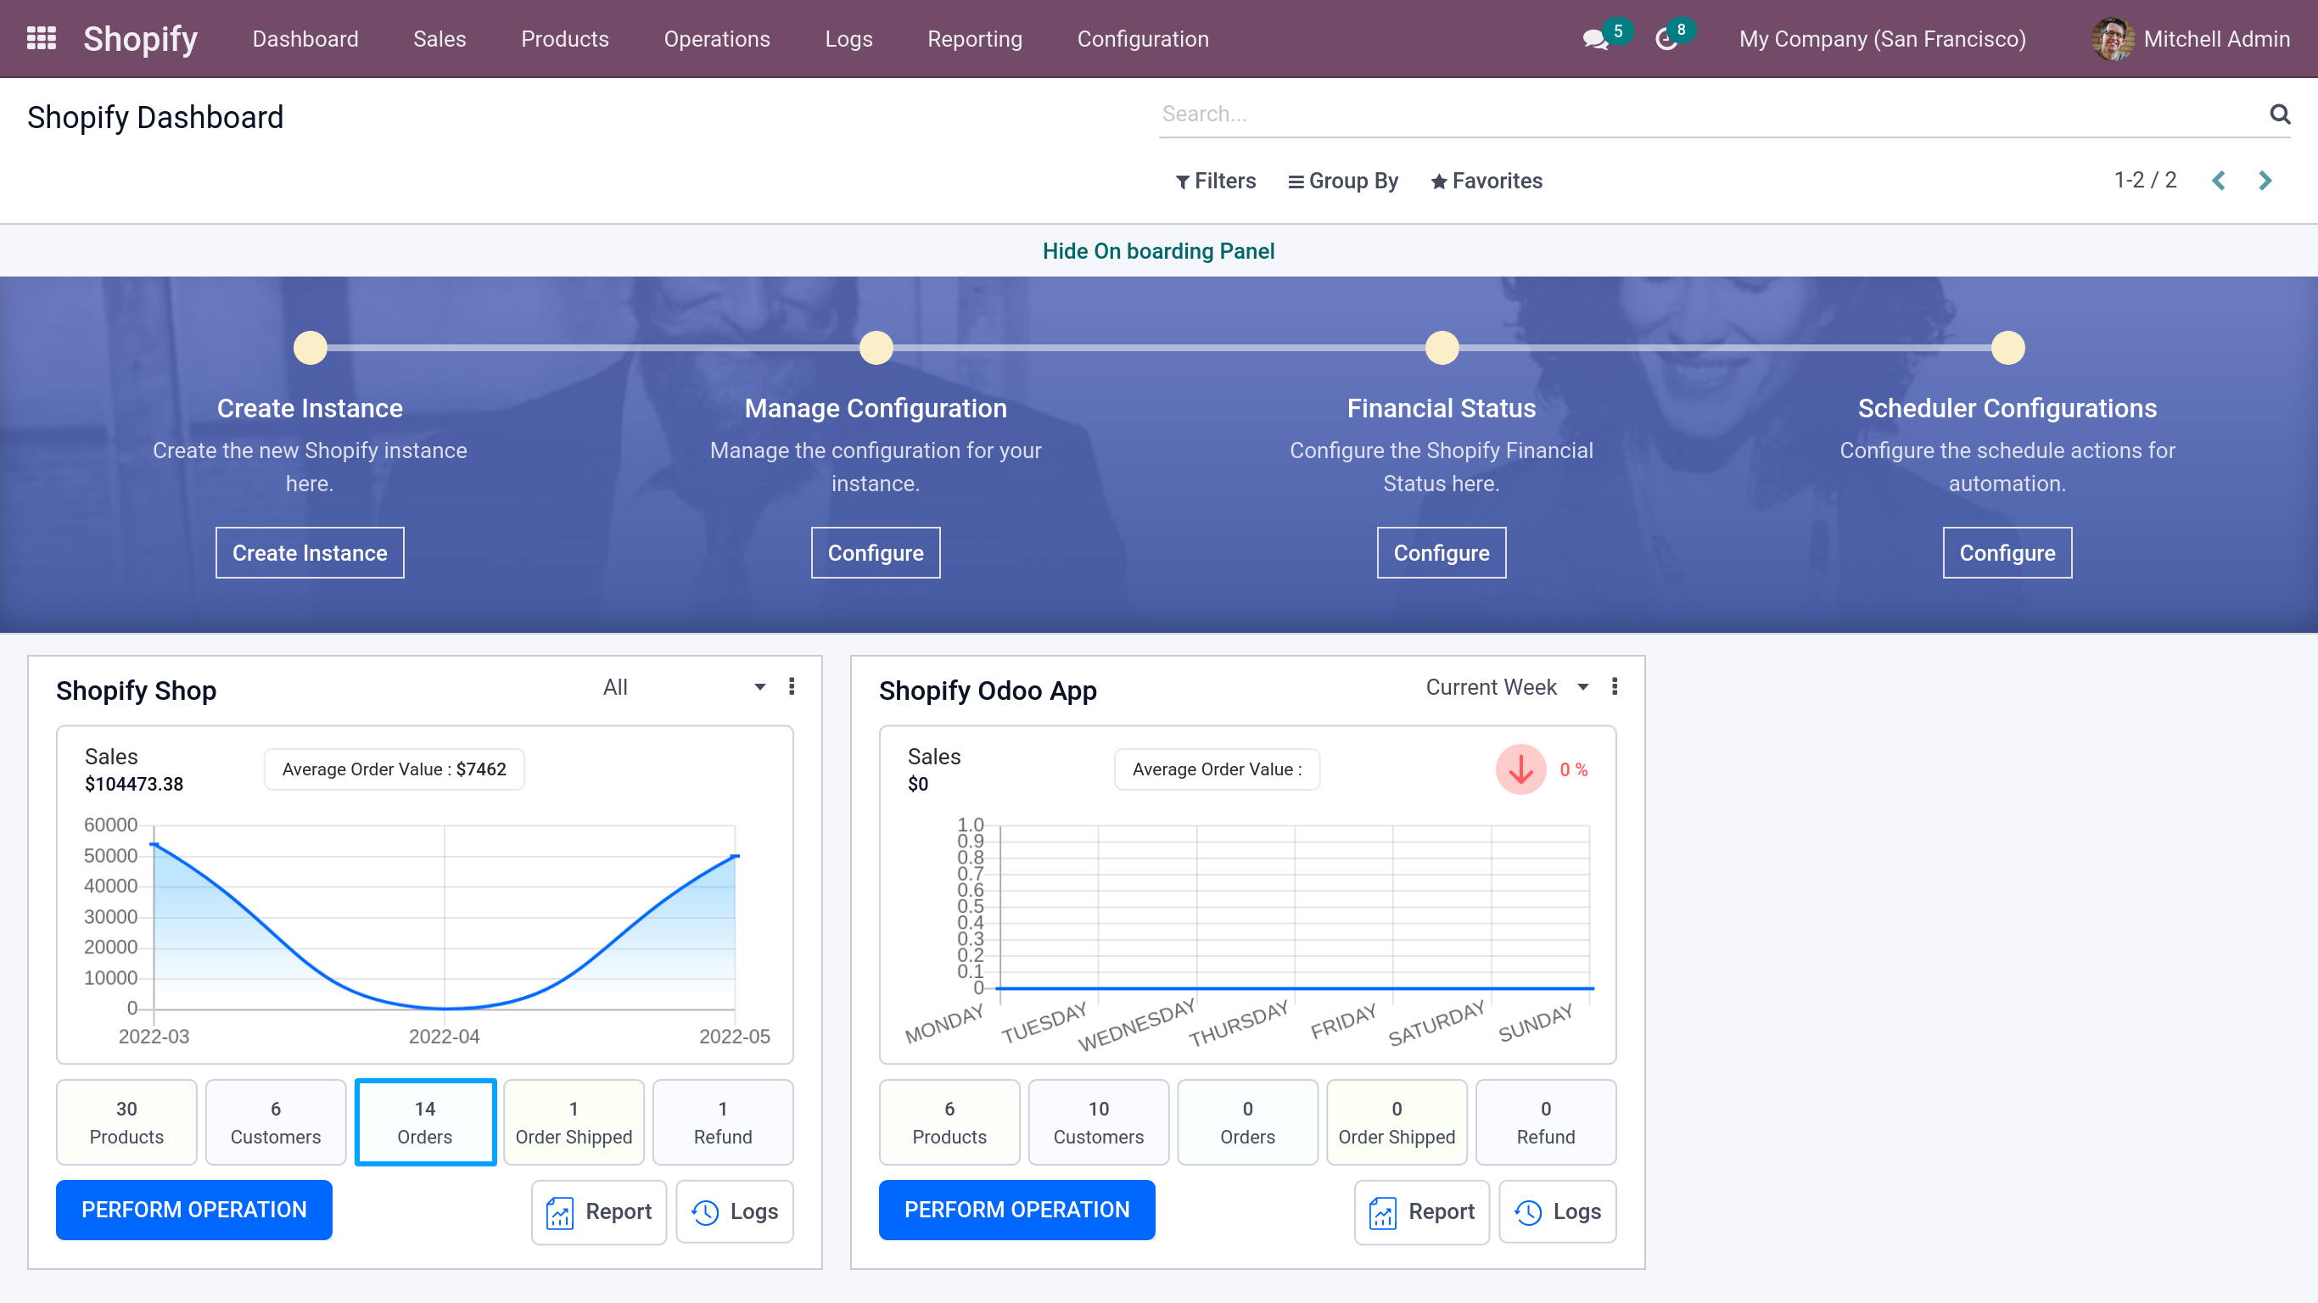The height and width of the screenshot is (1303, 2318).
Task: Expand Current Week dropdown in Shopify Odoo App
Action: [x=1507, y=687]
